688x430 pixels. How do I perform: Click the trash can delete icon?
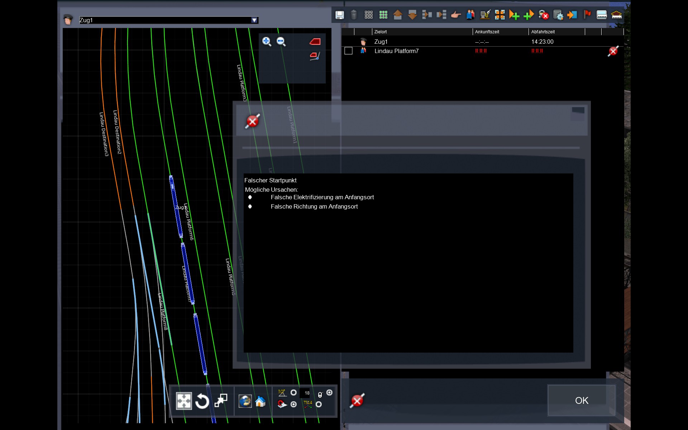coord(354,15)
